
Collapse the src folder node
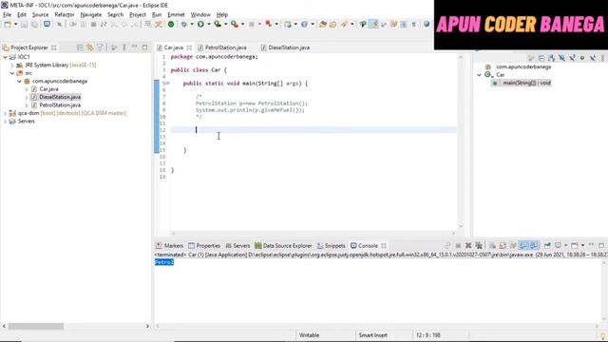tap(12, 73)
